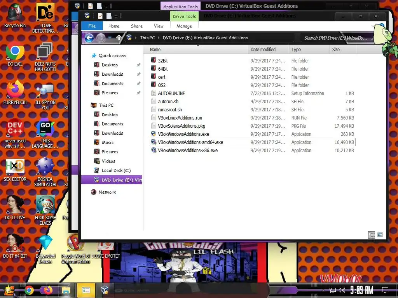Open the Explorer window system menu icon

tap(87, 16)
